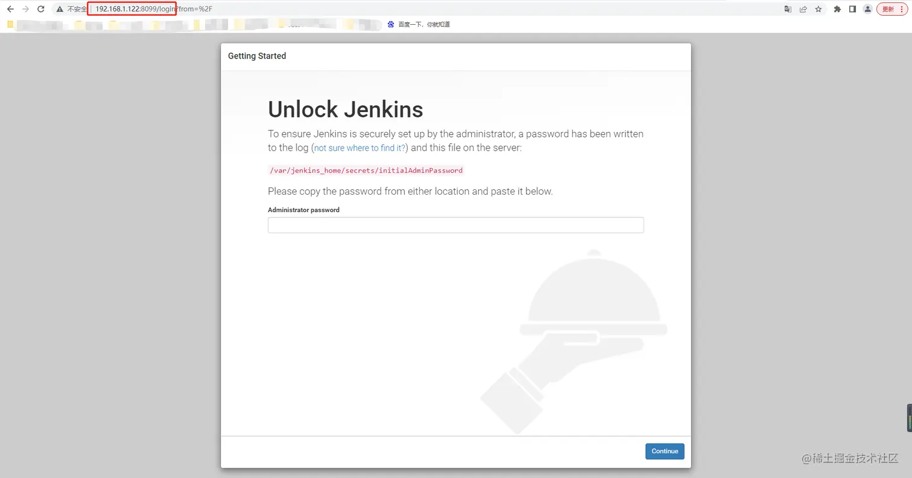Reload the page with the refresh icon
912x478 pixels.
click(41, 9)
